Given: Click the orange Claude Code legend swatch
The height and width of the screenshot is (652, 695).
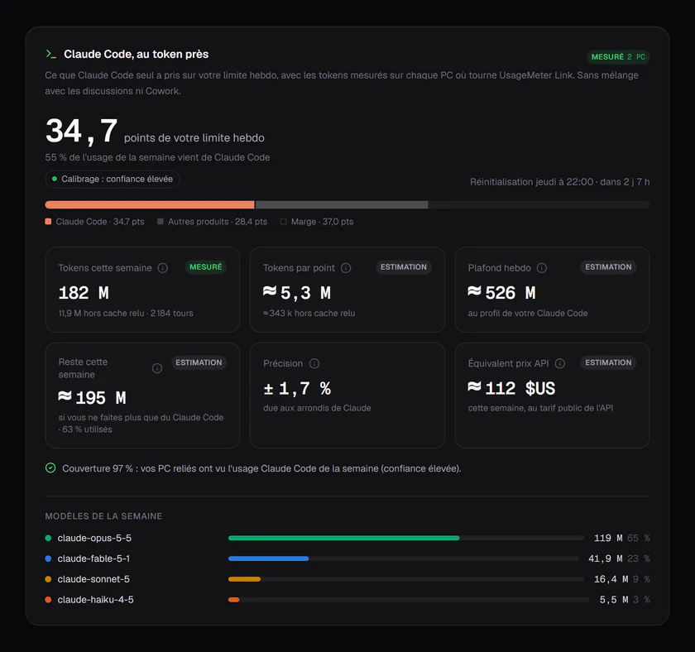Looking at the screenshot, I should click(x=48, y=222).
